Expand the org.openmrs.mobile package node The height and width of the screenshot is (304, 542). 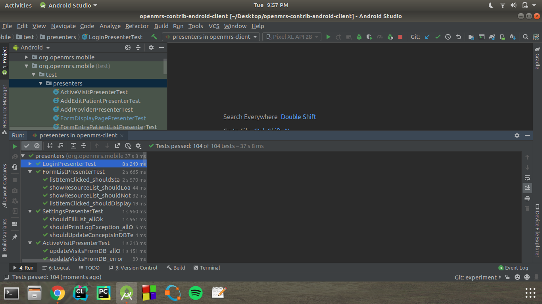coord(27,57)
